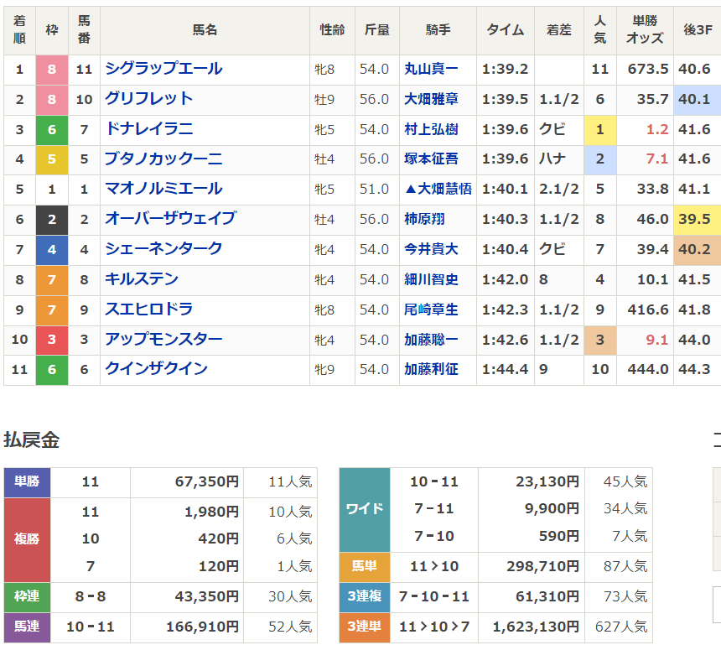Open horse page for シェーネンターク

tap(163, 249)
